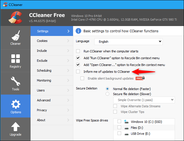Click the chevron next to Users
Screen dimensions: 184x141
(68, 90)
